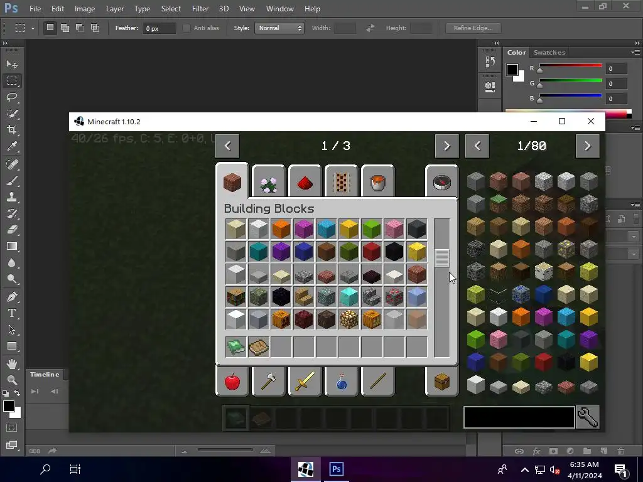643x482 pixels.
Task: Pick the glowstone block
Action: point(349,319)
